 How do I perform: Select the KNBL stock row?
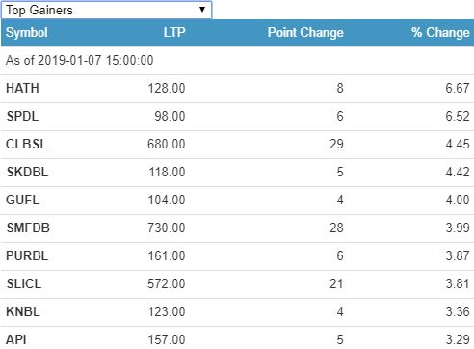coord(237,311)
